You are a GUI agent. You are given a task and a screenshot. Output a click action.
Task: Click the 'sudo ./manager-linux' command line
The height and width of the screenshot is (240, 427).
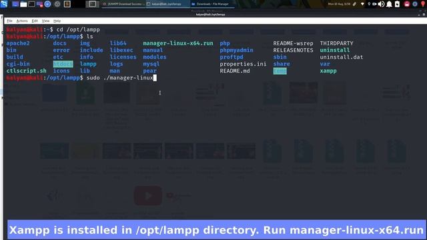pos(120,78)
